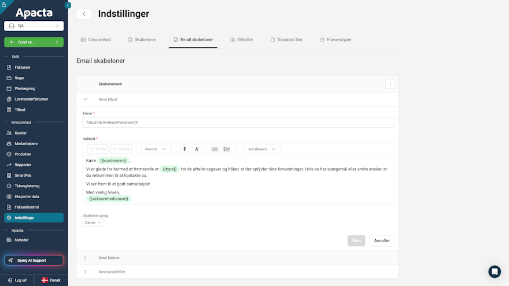Open the chat support bubble
509x286 pixels.
[x=495, y=272]
